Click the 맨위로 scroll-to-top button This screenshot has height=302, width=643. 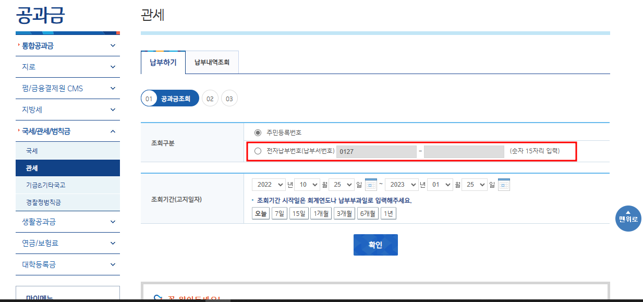point(628,218)
